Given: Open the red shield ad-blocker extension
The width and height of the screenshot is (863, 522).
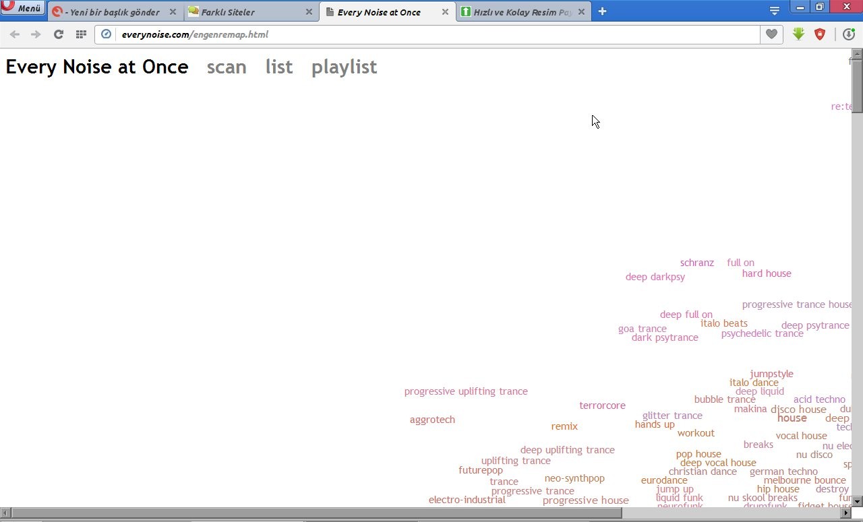Looking at the screenshot, I should point(820,34).
